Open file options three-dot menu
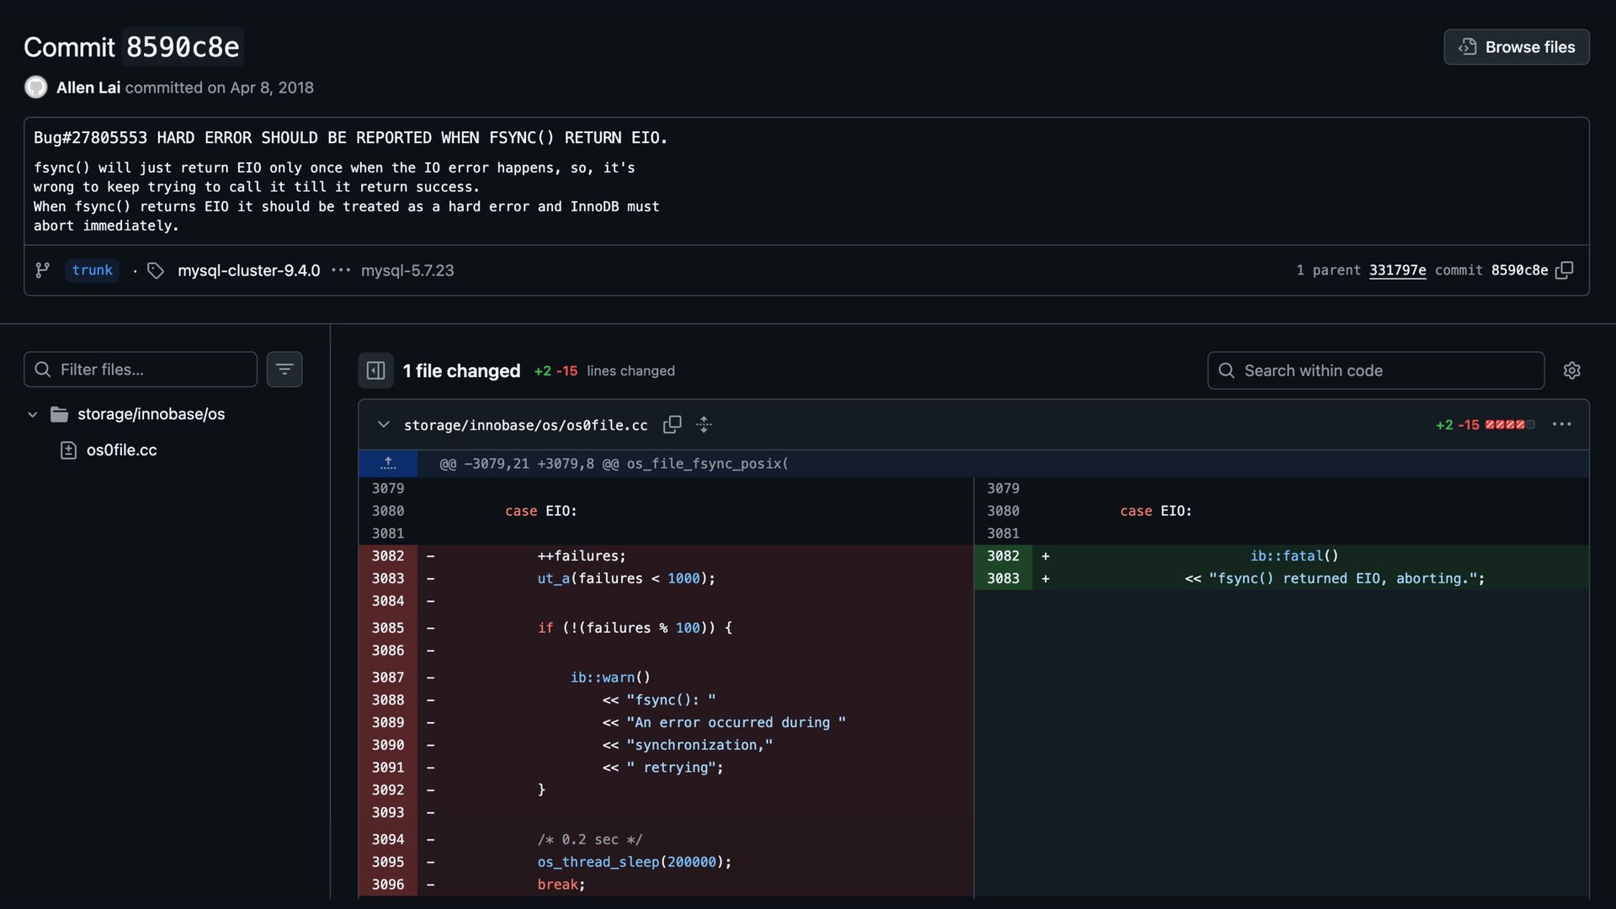1616x909 pixels. coord(1561,425)
